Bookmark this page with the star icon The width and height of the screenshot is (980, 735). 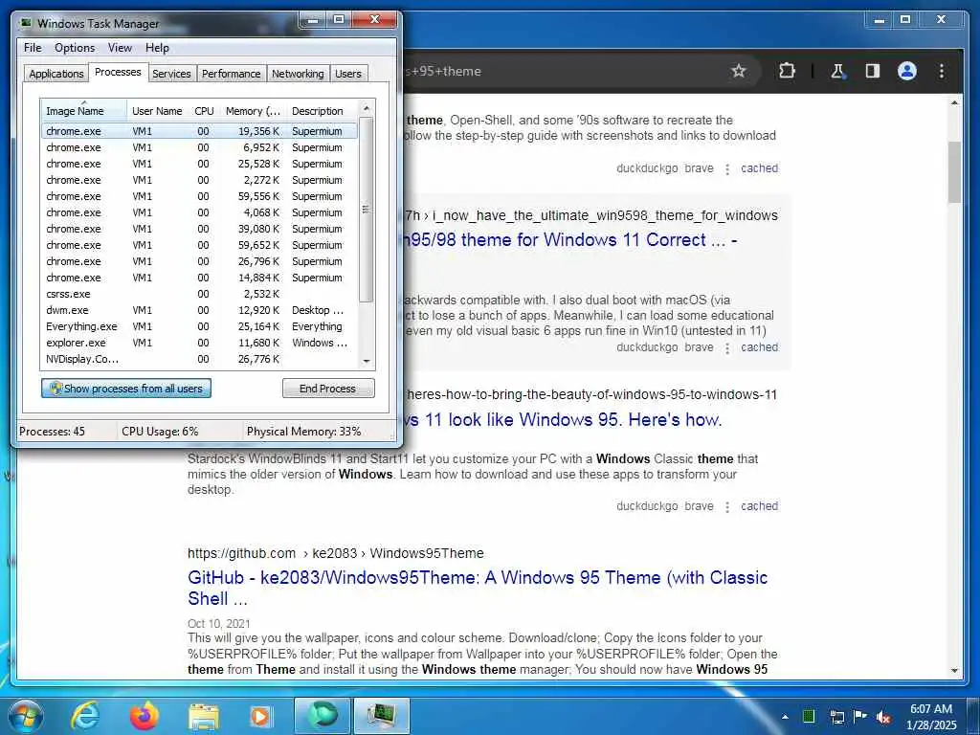pyautogui.click(x=738, y=71)
